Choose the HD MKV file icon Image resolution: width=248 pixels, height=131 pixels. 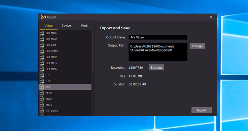(x=42, y=57)
